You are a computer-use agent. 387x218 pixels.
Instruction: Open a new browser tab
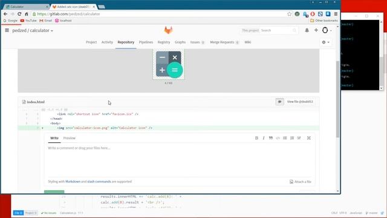point(102,7)
